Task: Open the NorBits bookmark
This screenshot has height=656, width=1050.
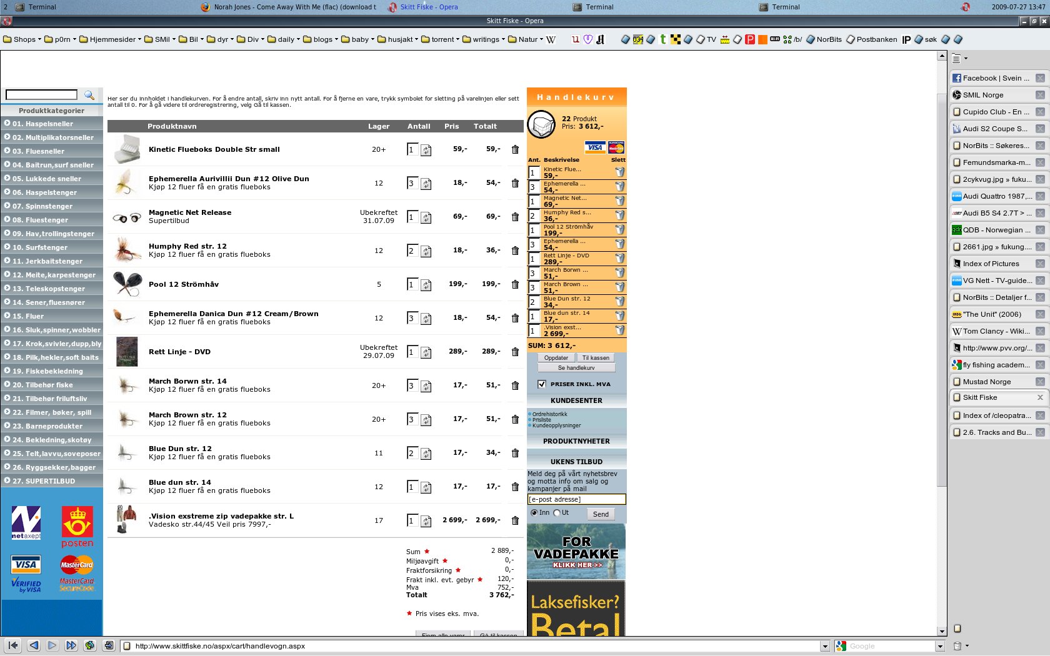Action: pos(824,39)
